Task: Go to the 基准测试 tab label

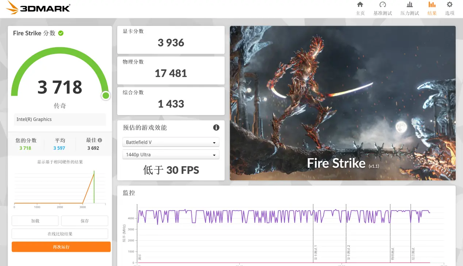Action: click(383, 13)
